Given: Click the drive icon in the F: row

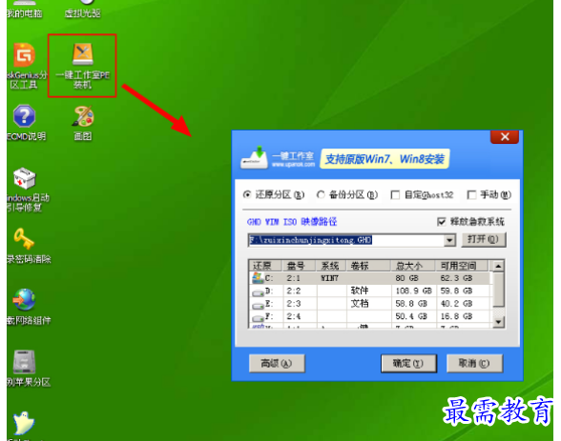Looking at the screenshot, I should (x=258, y=318).
